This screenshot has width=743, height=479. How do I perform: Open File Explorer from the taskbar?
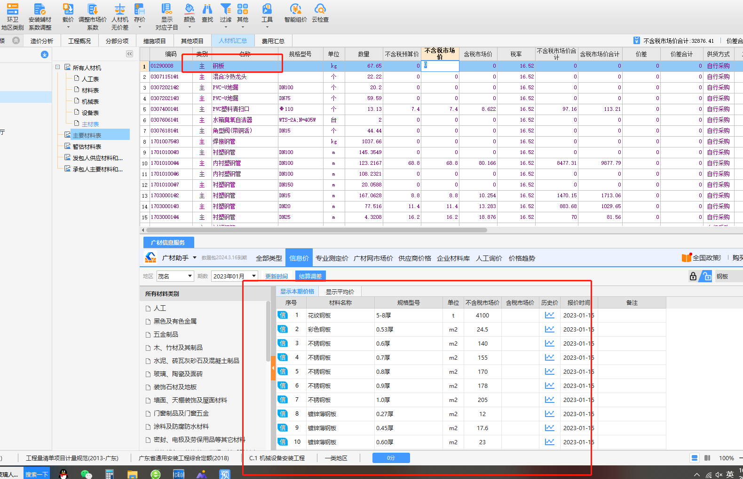tap(133, 474)
